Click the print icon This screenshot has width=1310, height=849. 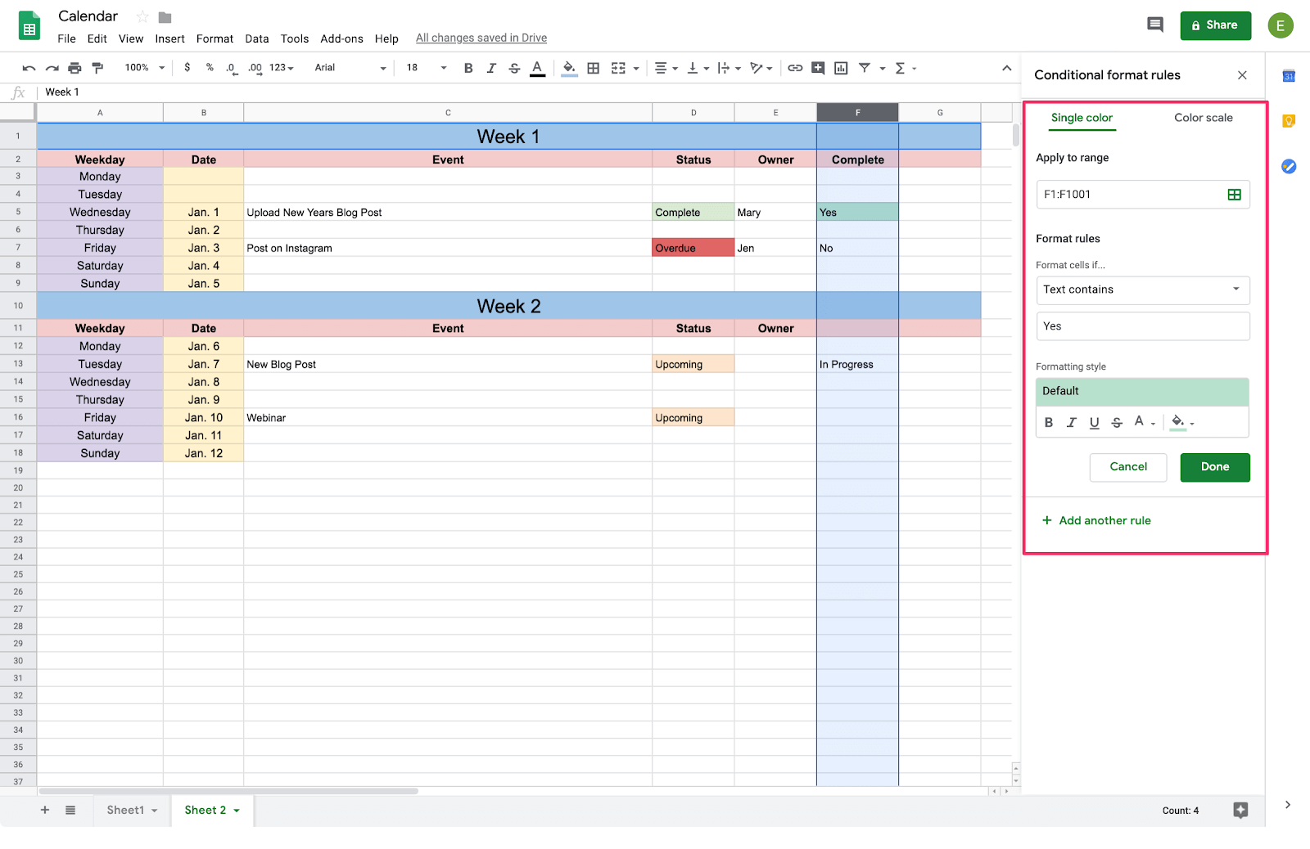[x=75, y=68]
